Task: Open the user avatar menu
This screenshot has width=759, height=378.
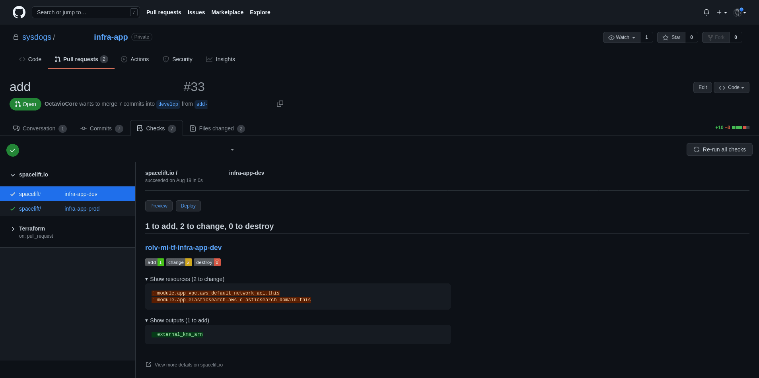Action: click(x=740, y=12)
